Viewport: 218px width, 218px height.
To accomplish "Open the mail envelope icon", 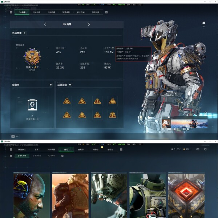I will (x=198, y=149).
